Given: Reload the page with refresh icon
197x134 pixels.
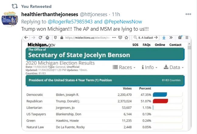Looking at the screenshot, I should click(x=40, y=38).
